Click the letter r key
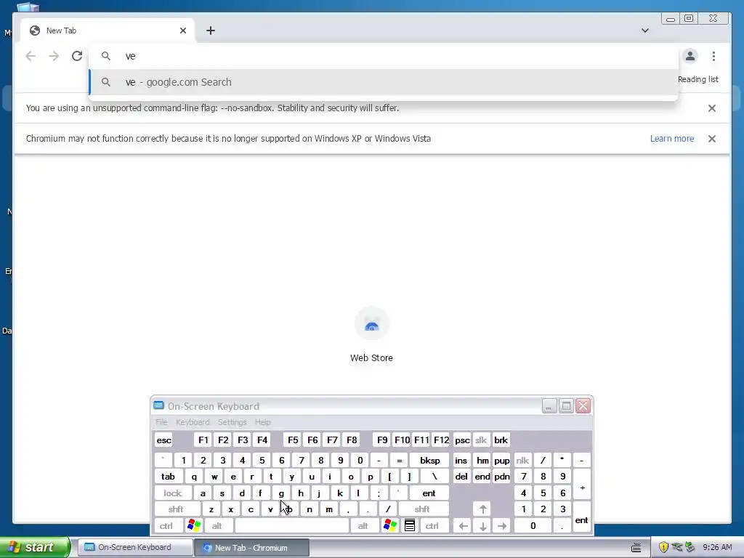 coord(252,477)
